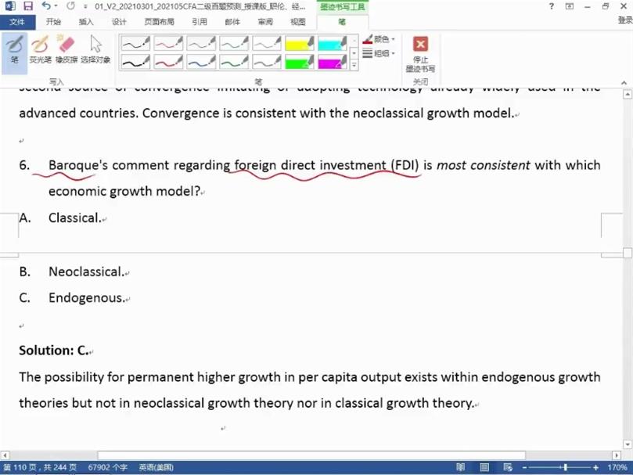Image resolution: width=633 pixels, height=475 pixels.
Task: Switch to Print Layout view icon
Action: click(484, 468)
